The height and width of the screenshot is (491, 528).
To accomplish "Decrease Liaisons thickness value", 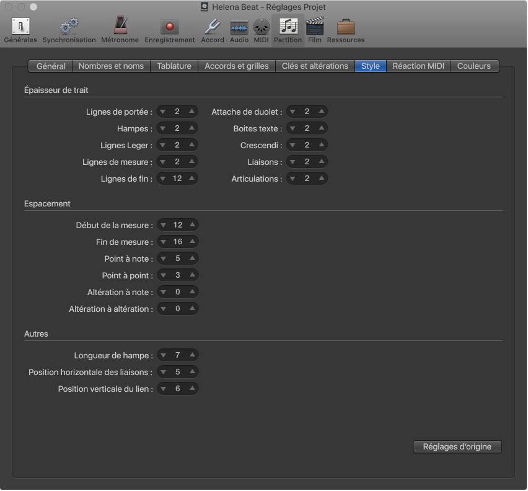I will [x=293, y=162].
